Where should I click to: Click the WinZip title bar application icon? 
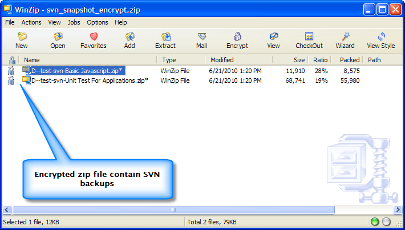point(8,10)
